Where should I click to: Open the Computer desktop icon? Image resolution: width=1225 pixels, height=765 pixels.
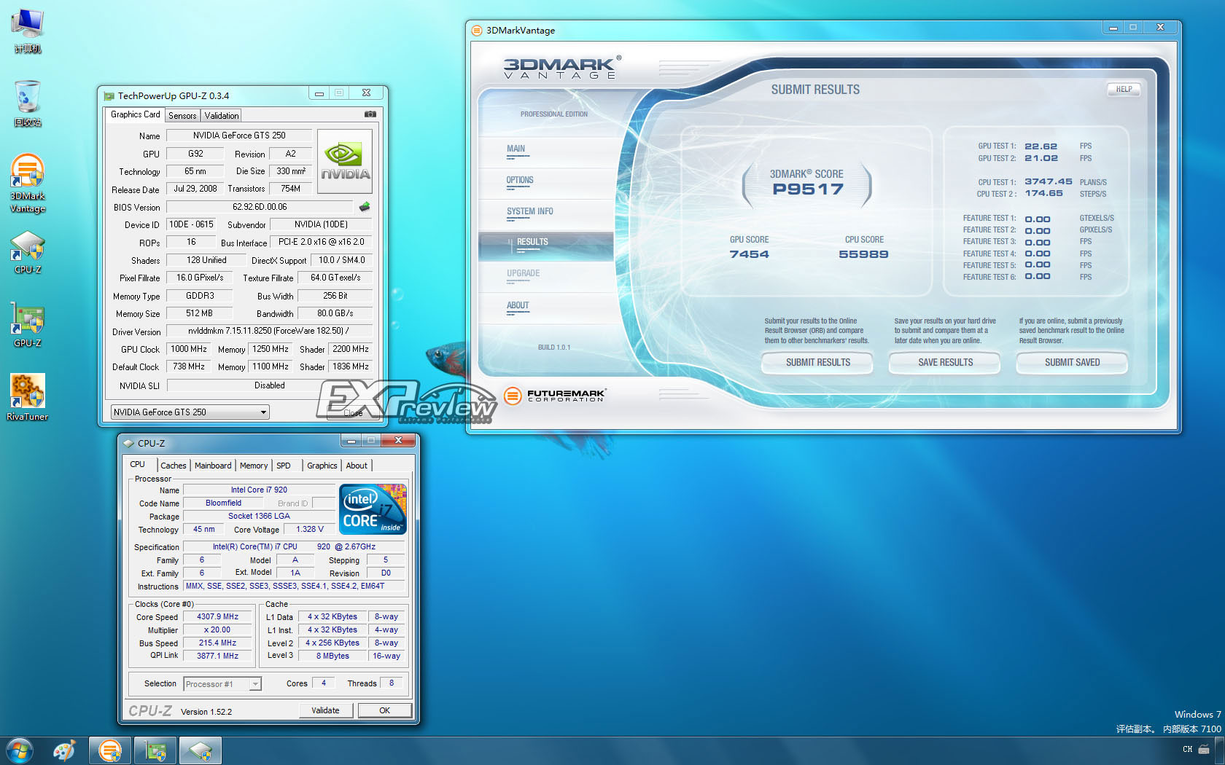click(x=28, y=31)
